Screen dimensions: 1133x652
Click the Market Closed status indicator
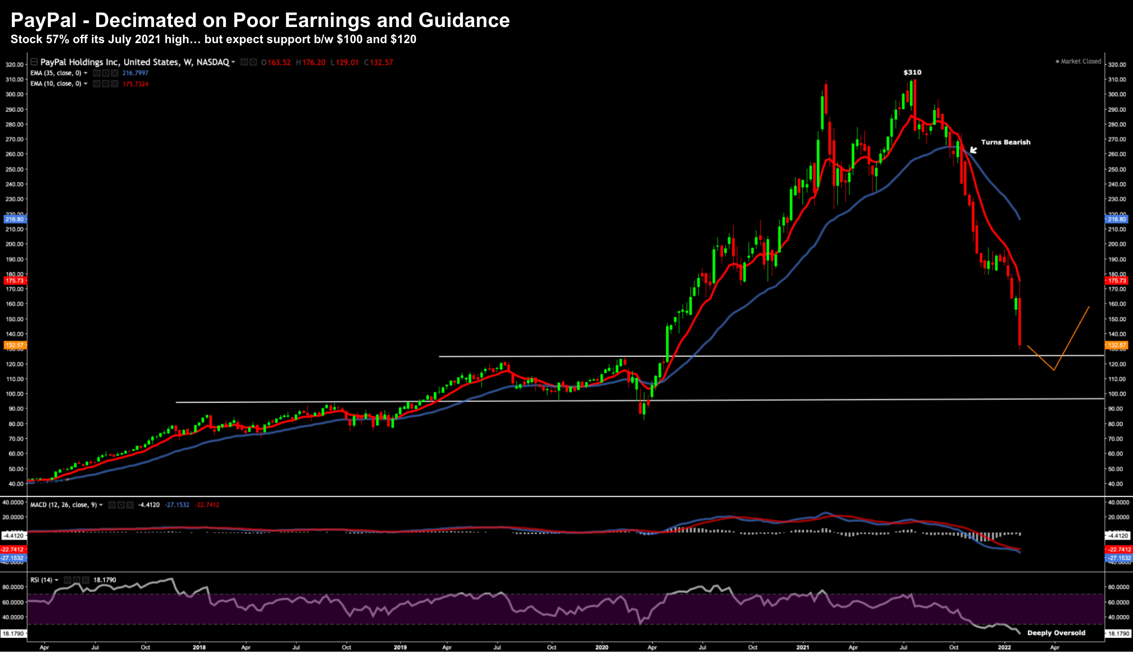tap(1078, 61)
